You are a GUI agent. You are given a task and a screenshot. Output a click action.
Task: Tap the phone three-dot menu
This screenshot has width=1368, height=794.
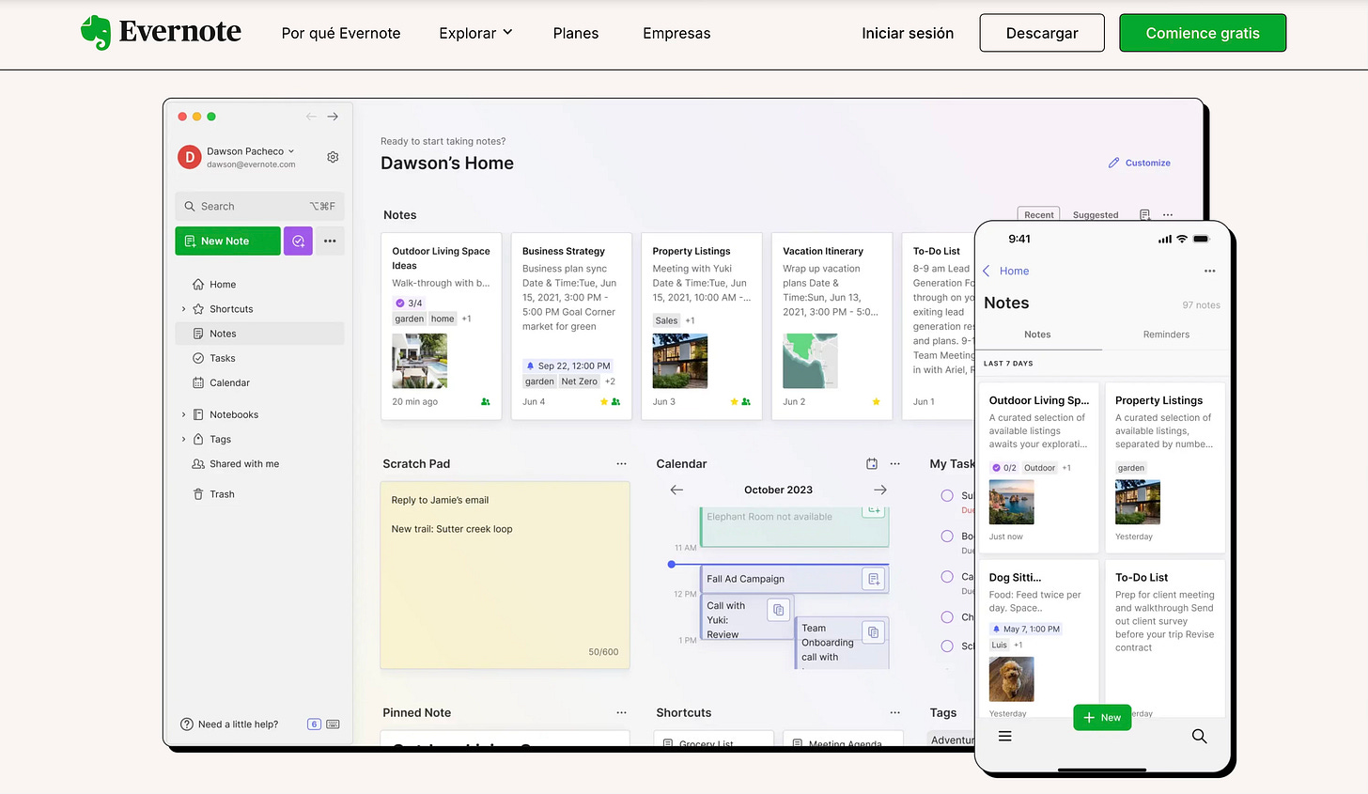coord(1209,271)
